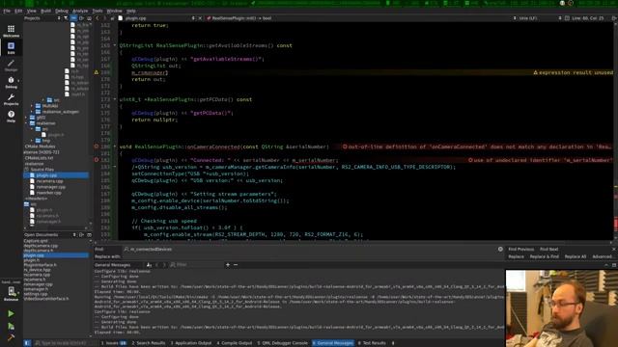Expand the realsense_autogen folder
Image resolution: width=618 pixels, height=347 pixels.
click(x=32, y=112)
